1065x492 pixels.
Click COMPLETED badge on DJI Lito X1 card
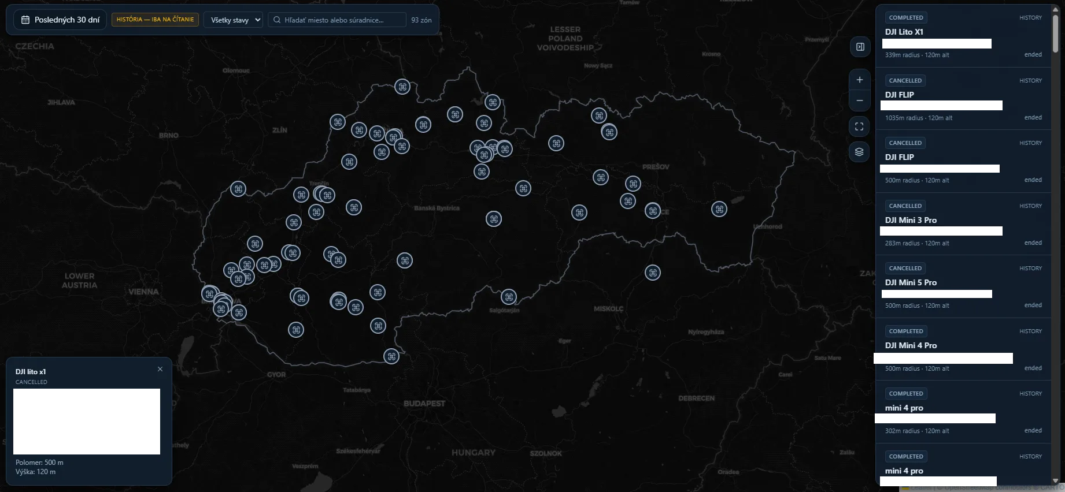pos(906,18)
